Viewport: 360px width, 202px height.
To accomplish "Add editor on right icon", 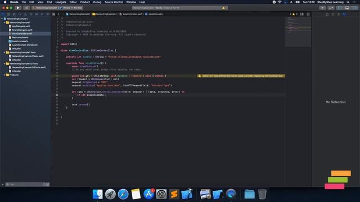I will click(308, 14).
